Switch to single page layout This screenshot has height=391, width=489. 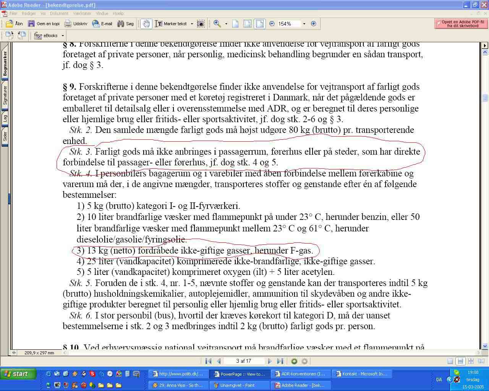click(450, 361)
